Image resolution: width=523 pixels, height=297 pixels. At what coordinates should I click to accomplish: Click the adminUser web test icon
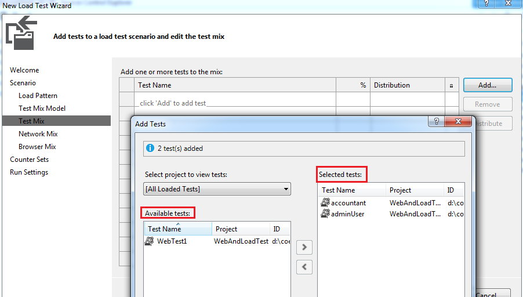click(x=325, y=213)
